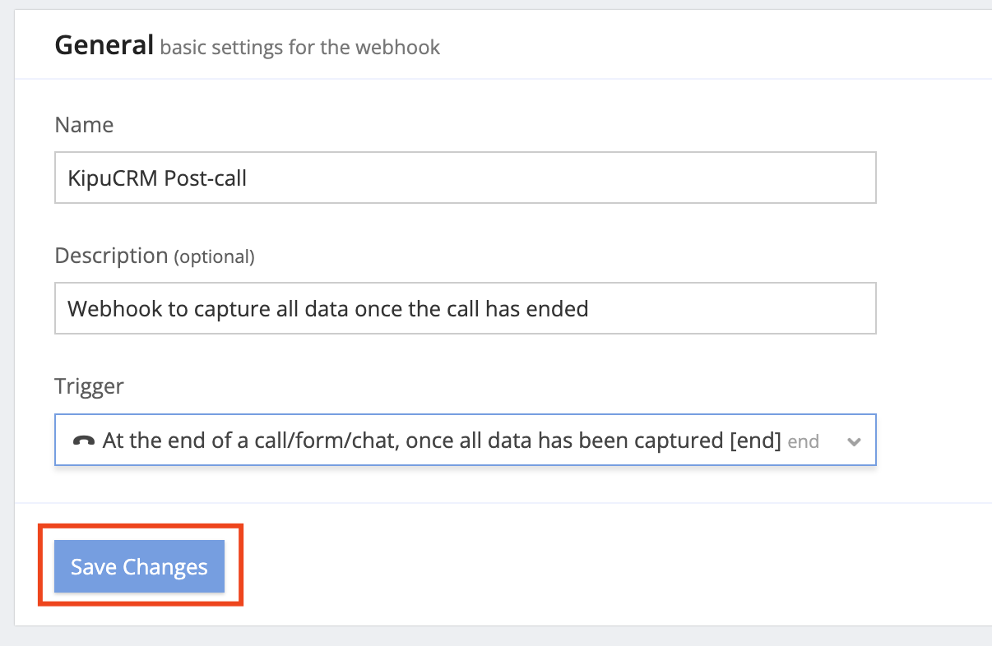This screenshot has height=646, width=992.
Task: Select the 'KipuCRM Post-call' name text
Action: click(x=158, y=178)
